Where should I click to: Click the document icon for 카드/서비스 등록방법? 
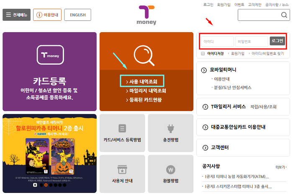122,128
